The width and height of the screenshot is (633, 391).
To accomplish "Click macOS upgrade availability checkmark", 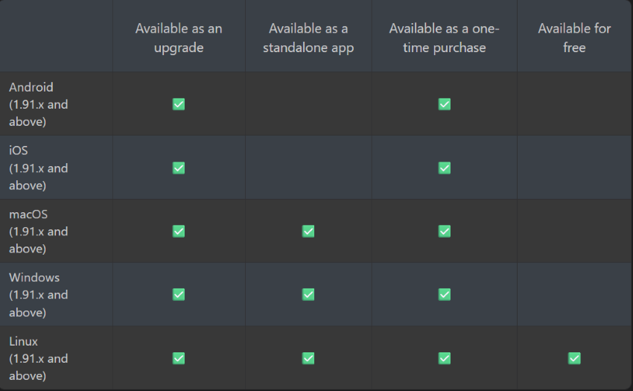I will click(x=179, y=231).
